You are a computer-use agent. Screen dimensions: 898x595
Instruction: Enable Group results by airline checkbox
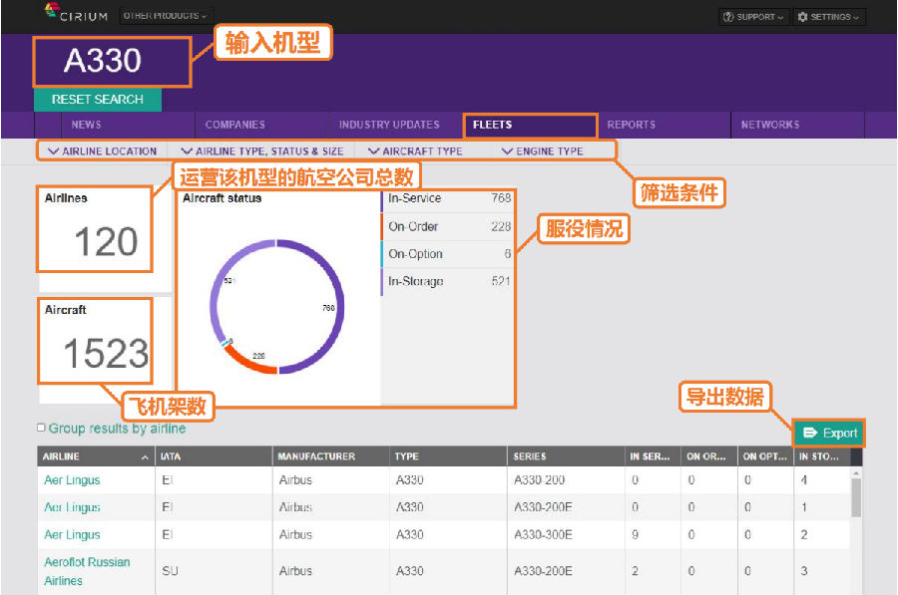click(41, 428)
